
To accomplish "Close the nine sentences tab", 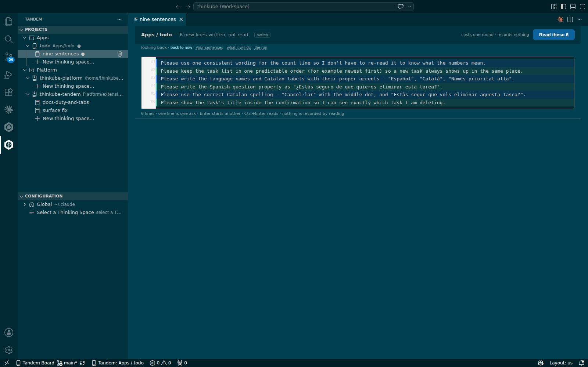I will [181, 19].
